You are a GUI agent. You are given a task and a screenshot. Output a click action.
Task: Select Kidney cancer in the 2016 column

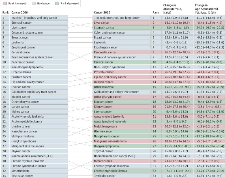click(x=103, y=107)
